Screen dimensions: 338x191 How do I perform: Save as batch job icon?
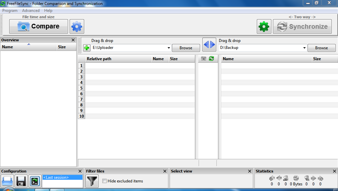(35, 181)
